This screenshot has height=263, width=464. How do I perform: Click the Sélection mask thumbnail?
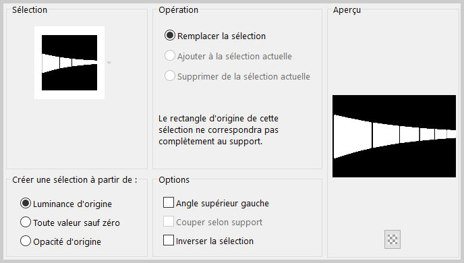click(x=69, y=63)
